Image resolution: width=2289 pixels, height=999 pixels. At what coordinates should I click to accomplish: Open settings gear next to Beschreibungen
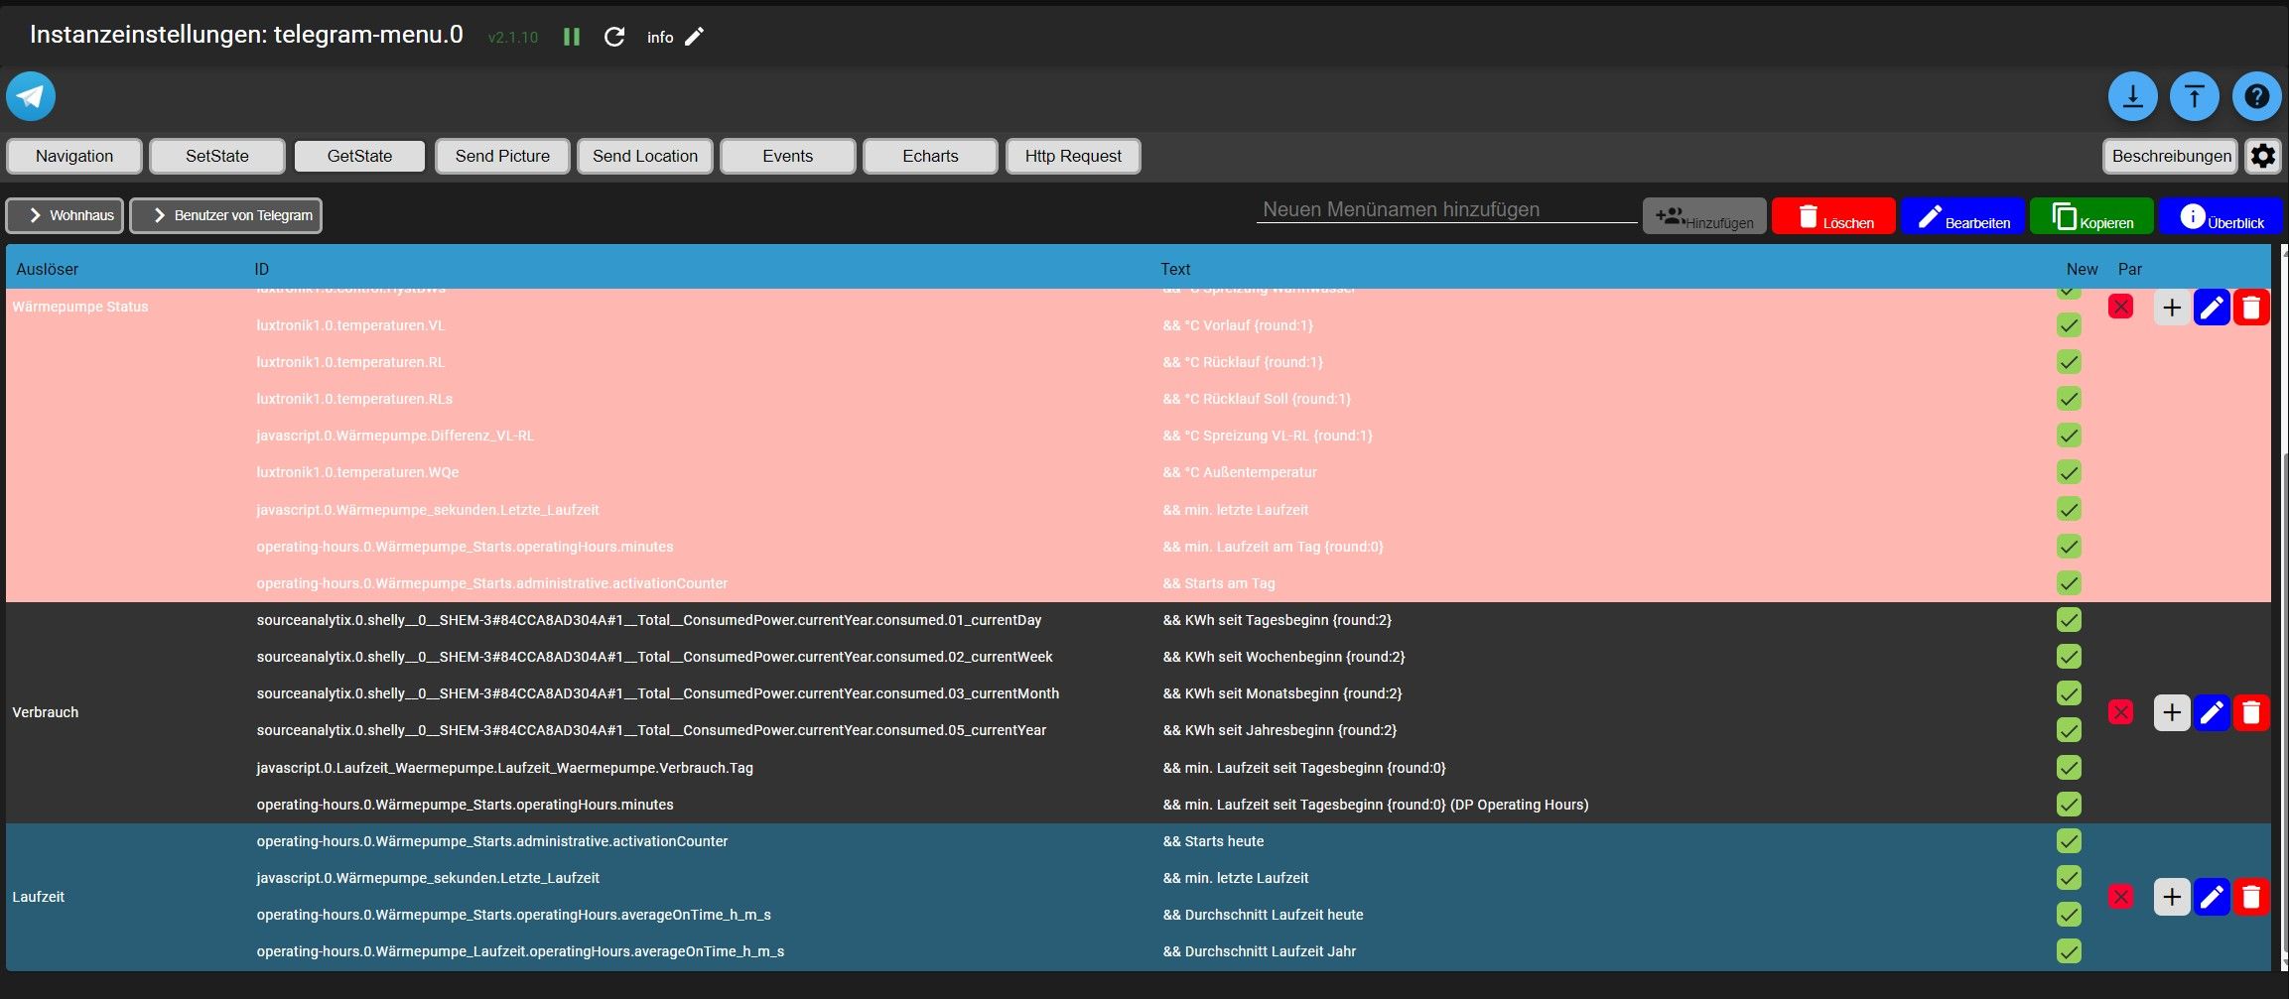click(2263, 156)
